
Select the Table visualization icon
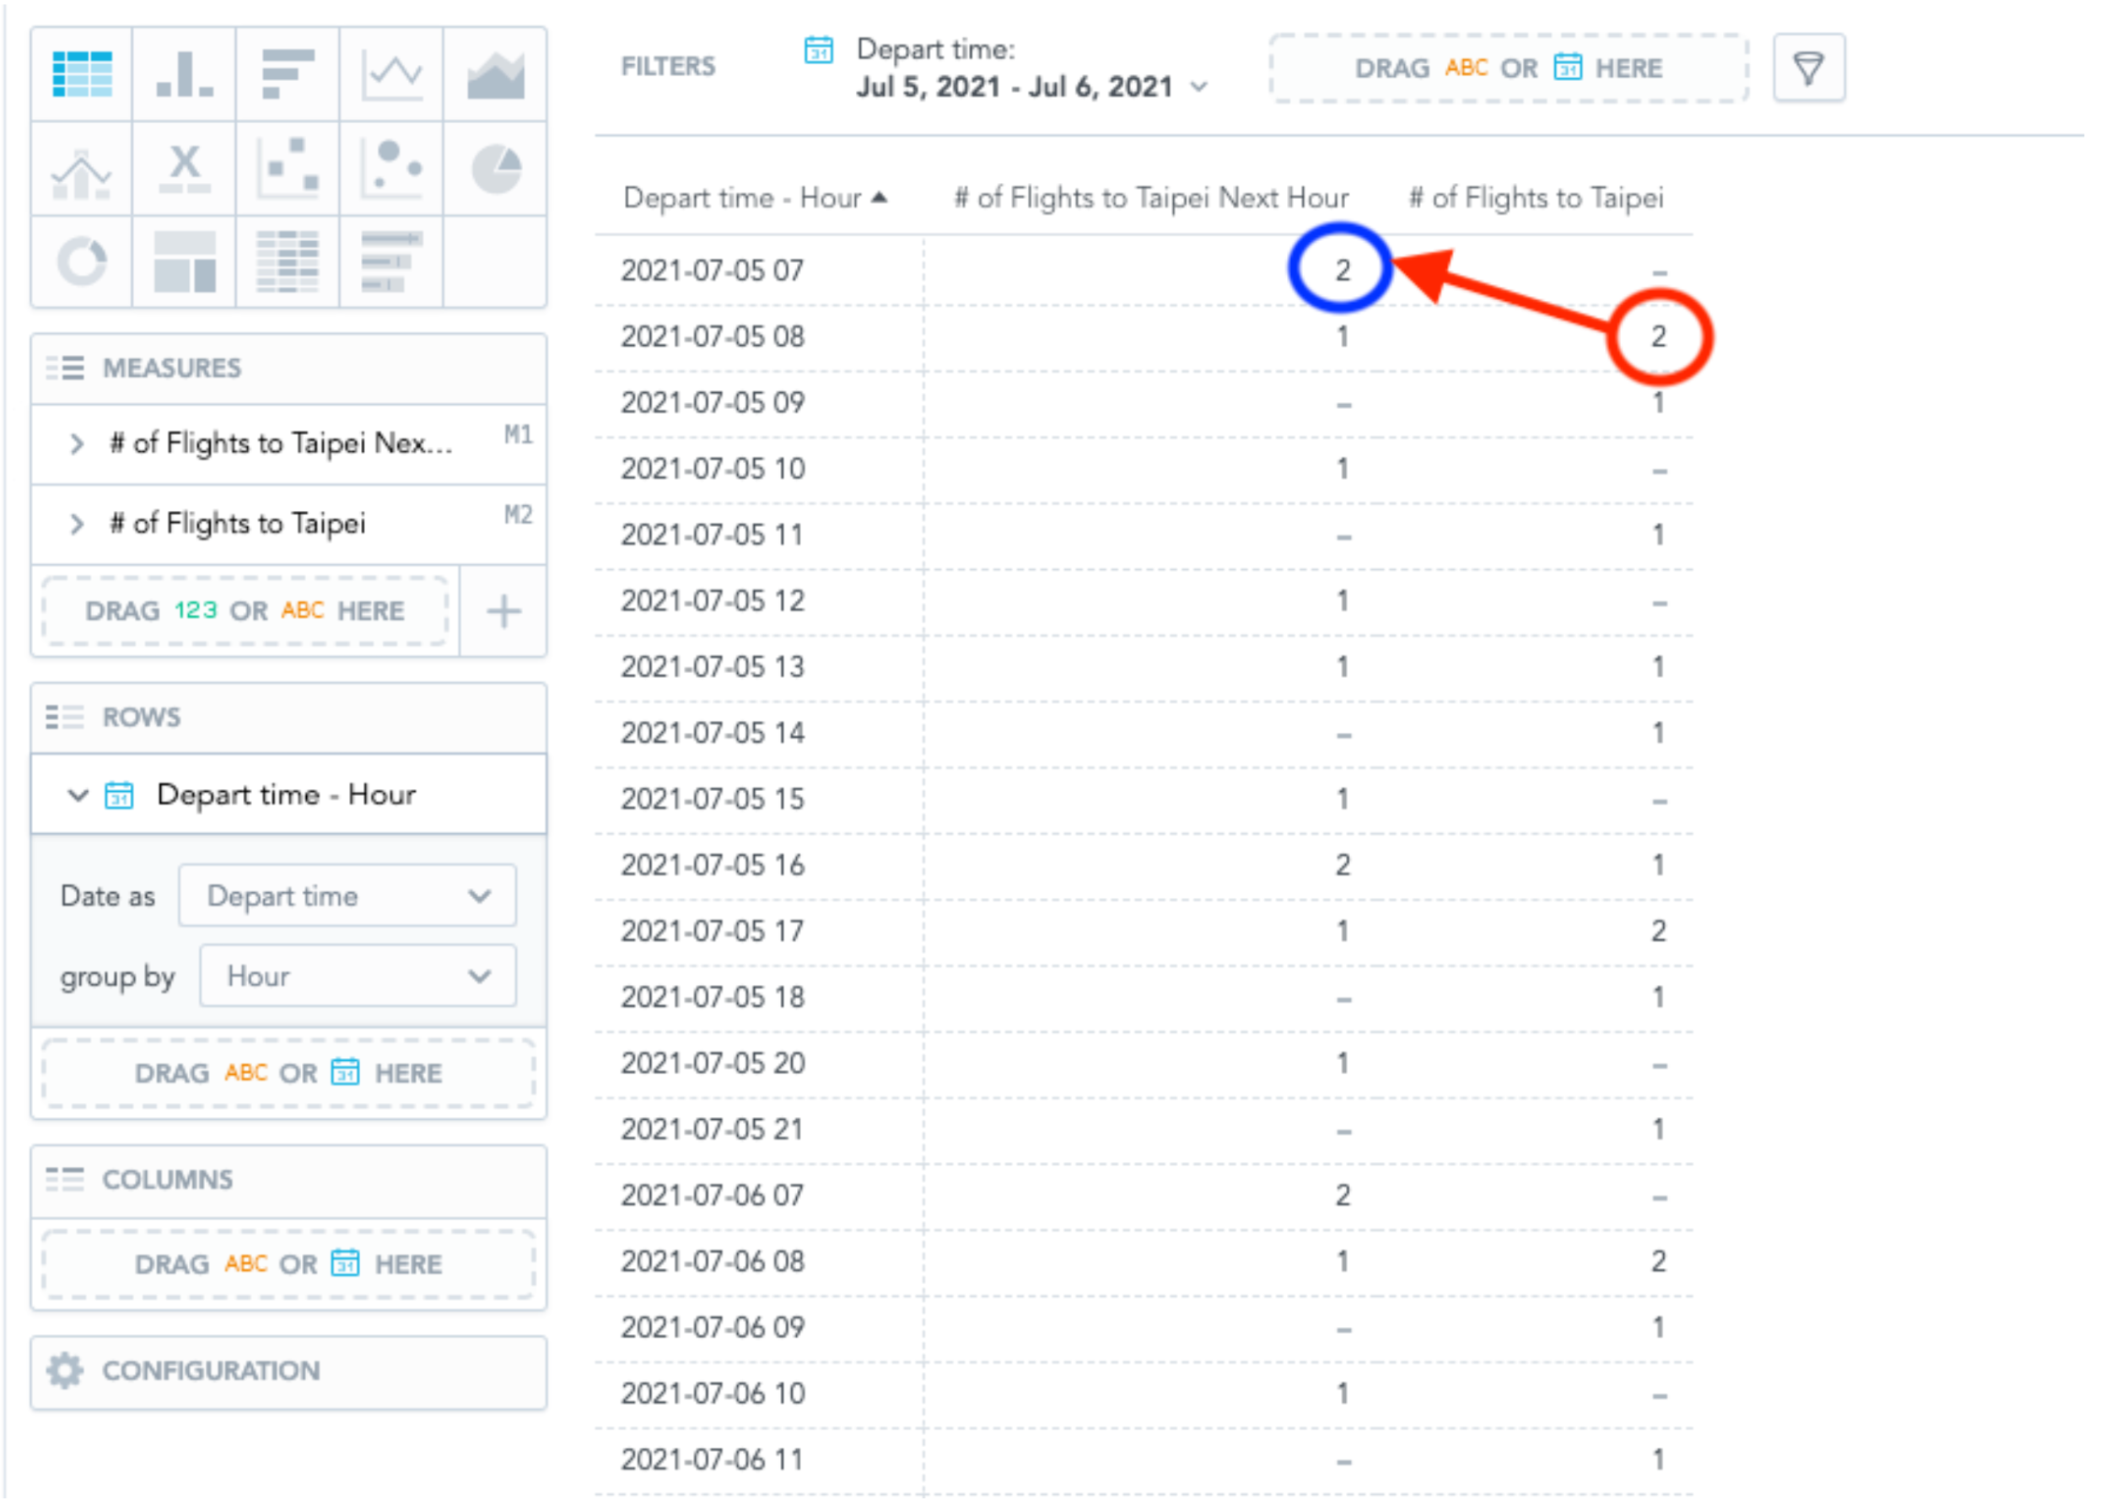82,74
